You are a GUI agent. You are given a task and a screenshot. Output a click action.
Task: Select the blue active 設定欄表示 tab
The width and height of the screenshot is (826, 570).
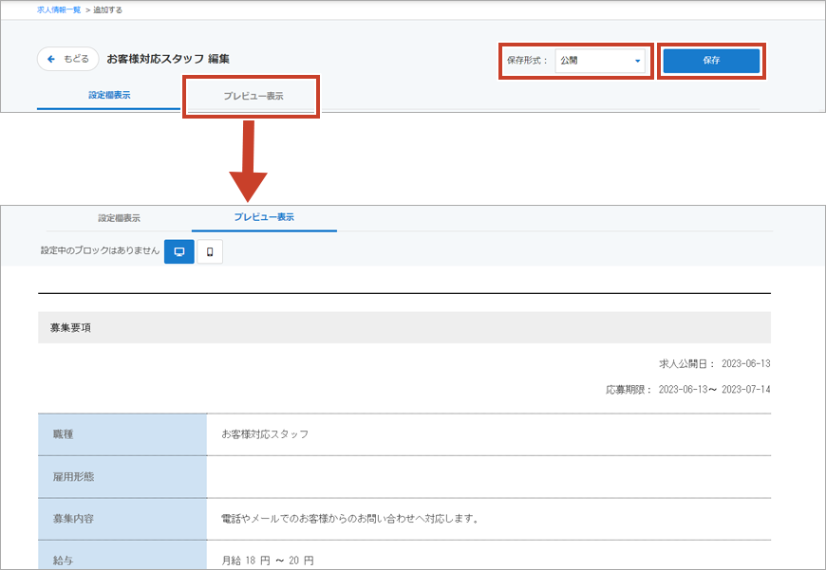(108, 95)
